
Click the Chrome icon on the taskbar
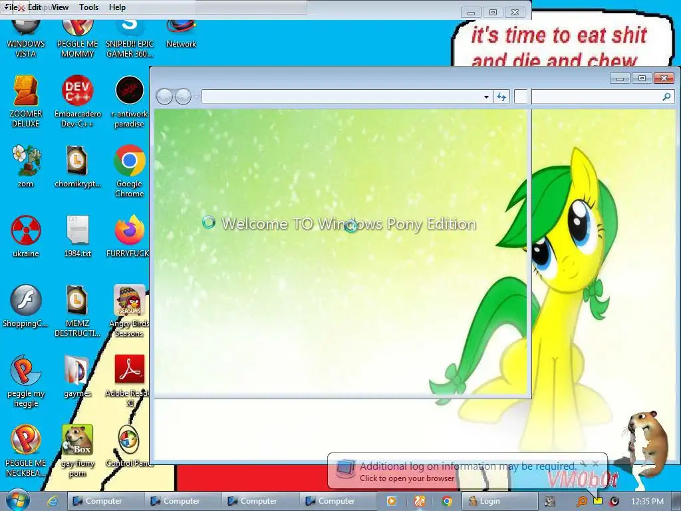click(x=446, y=501)
